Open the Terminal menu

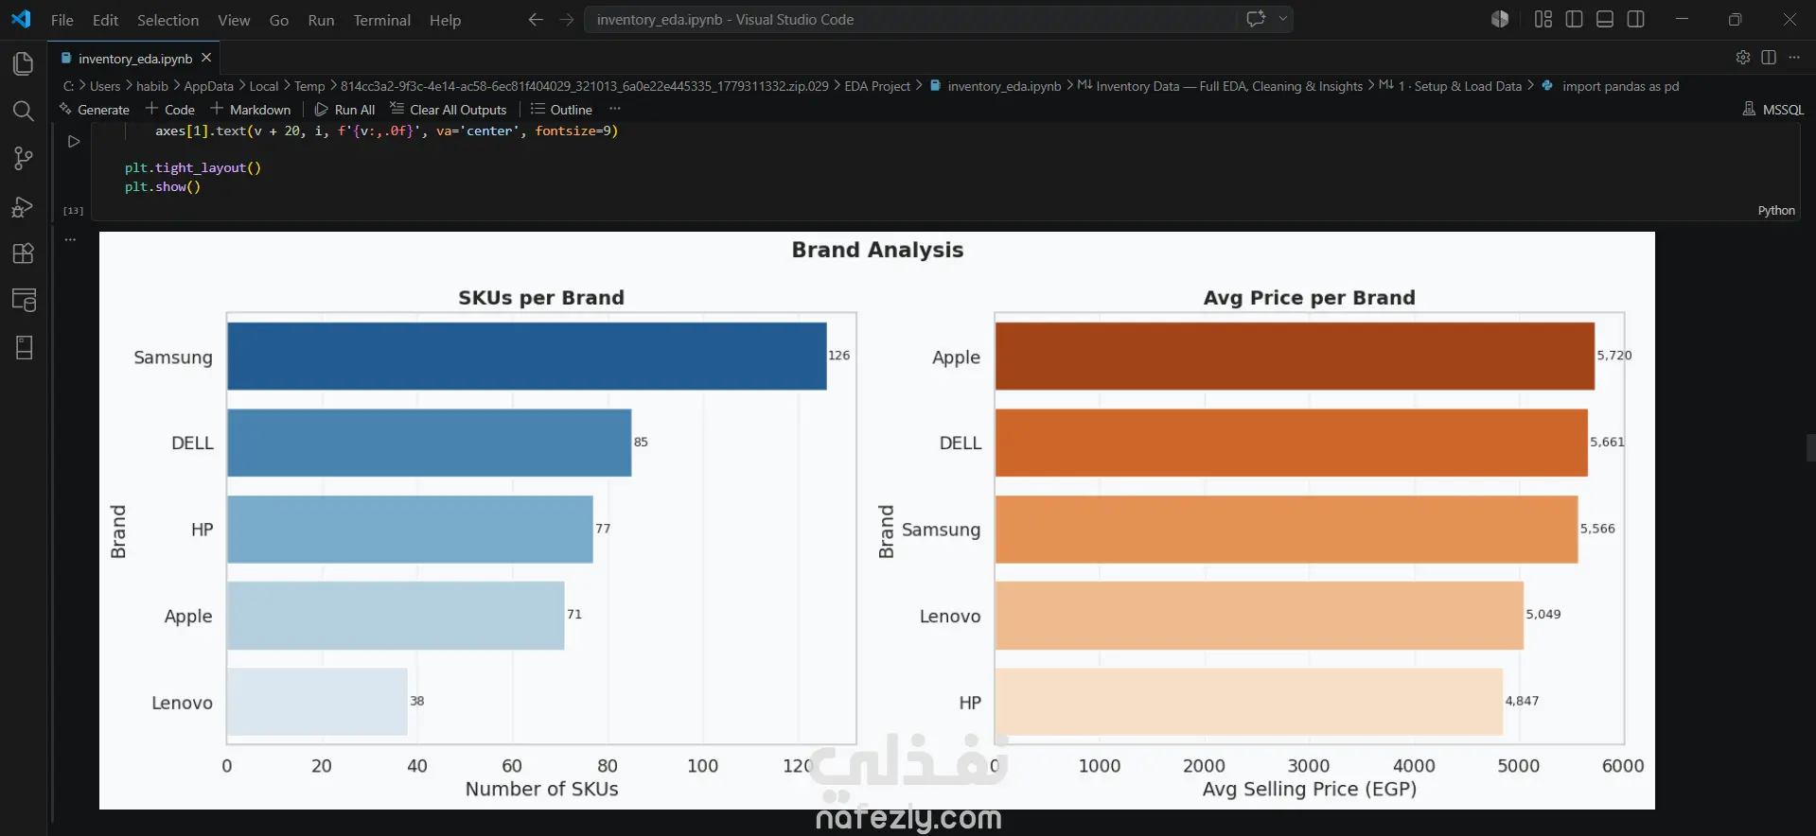[382, 20]
